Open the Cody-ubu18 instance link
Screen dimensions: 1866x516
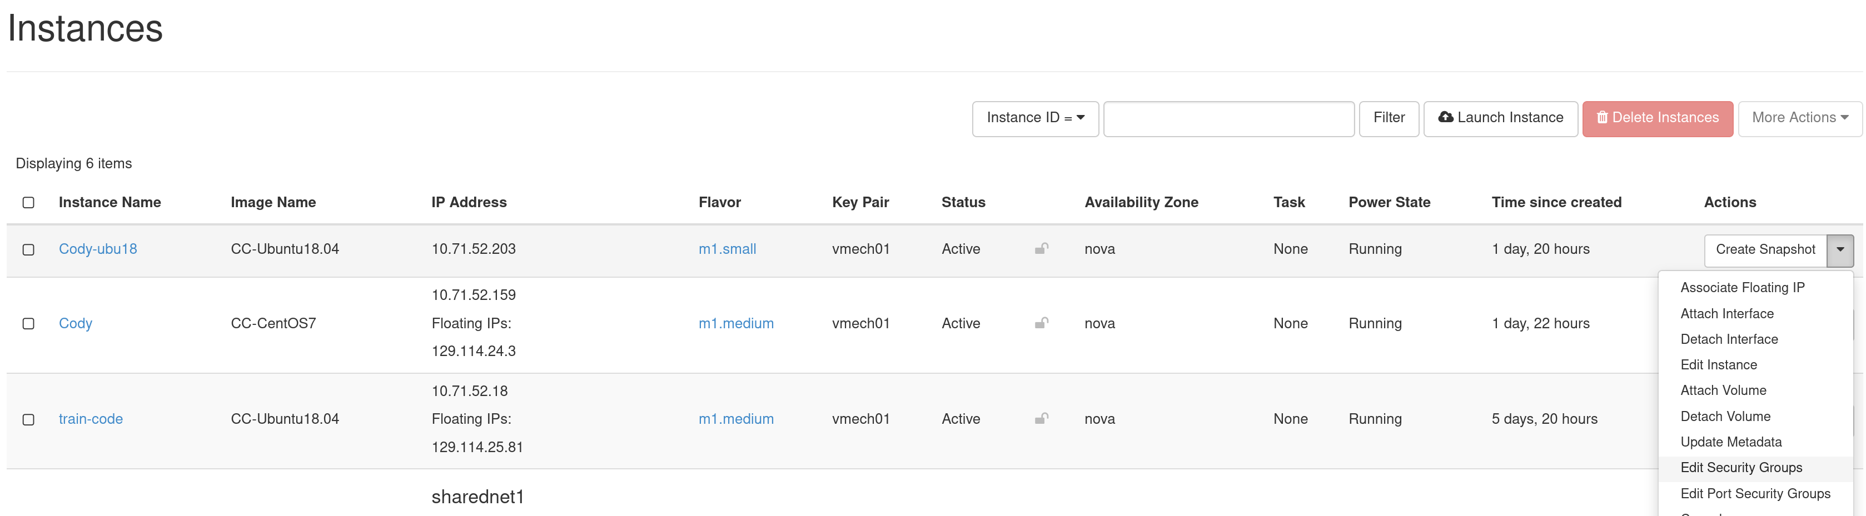coord(98,249)
